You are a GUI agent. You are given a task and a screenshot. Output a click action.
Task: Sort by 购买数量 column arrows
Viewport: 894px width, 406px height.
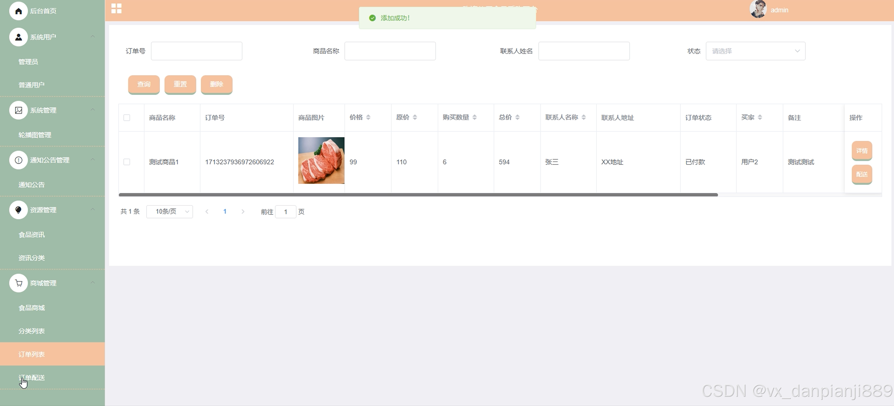point(474,117)
